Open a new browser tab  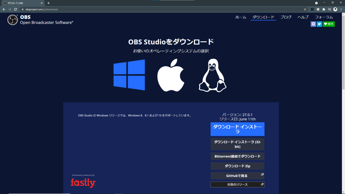pyautogui.click(x=48, y=3)
